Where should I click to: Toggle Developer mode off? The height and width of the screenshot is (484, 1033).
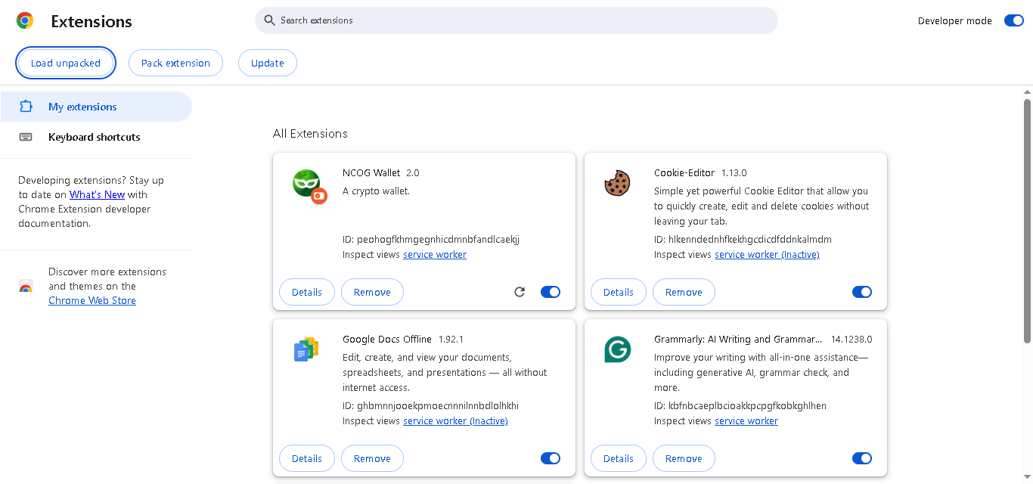coord(1013,20)
